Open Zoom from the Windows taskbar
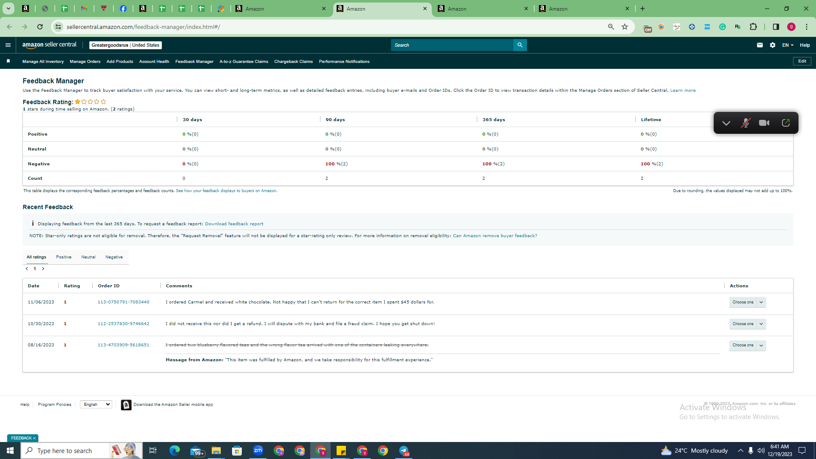 (x=258, y=450)
